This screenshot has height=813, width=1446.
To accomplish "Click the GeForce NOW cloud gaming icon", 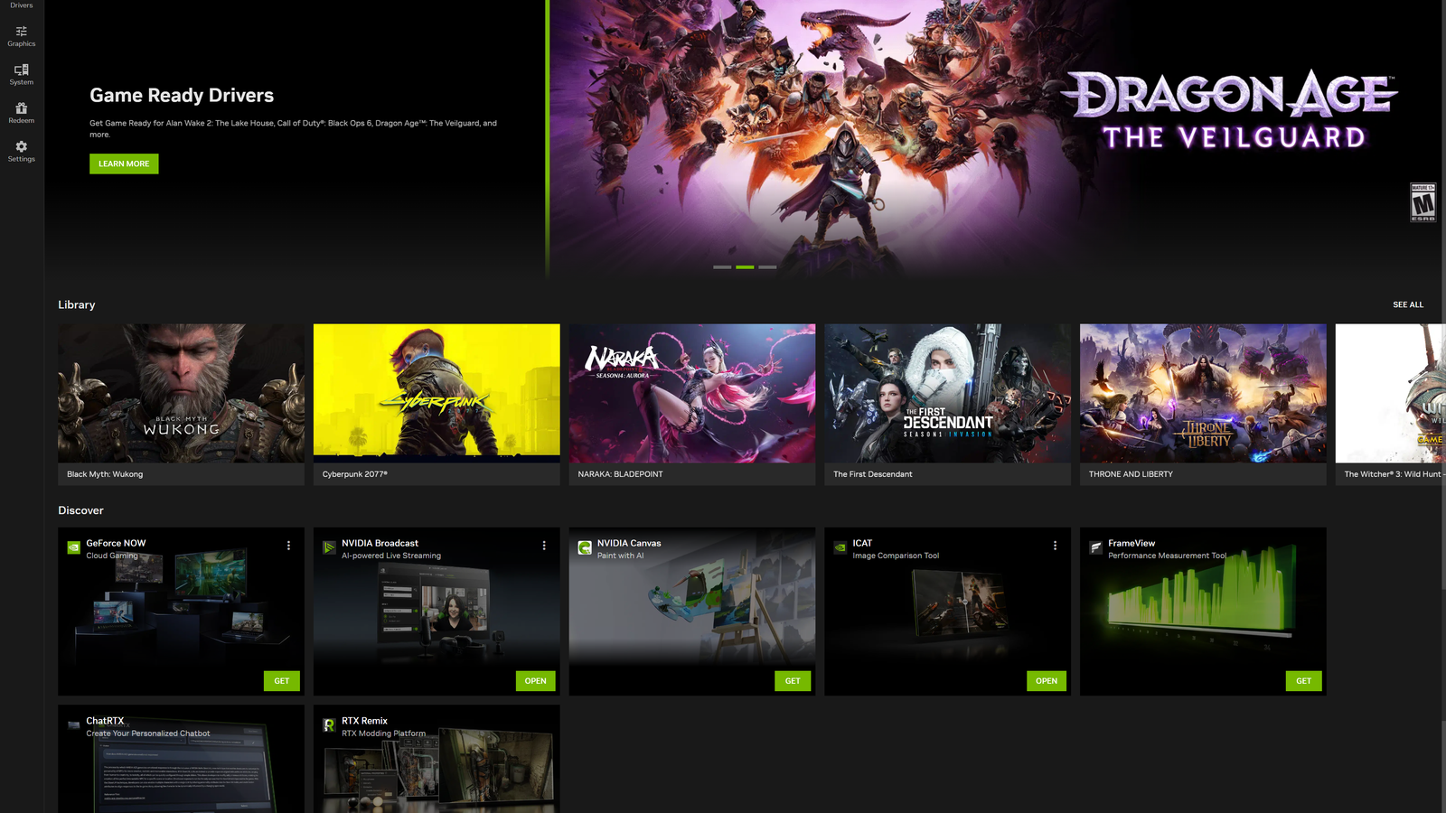I will (73, 546).
